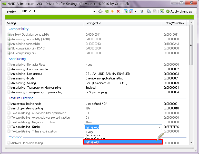Click the shortcut window icon in toolbar
199x154 pixels.
coord(162,12)
